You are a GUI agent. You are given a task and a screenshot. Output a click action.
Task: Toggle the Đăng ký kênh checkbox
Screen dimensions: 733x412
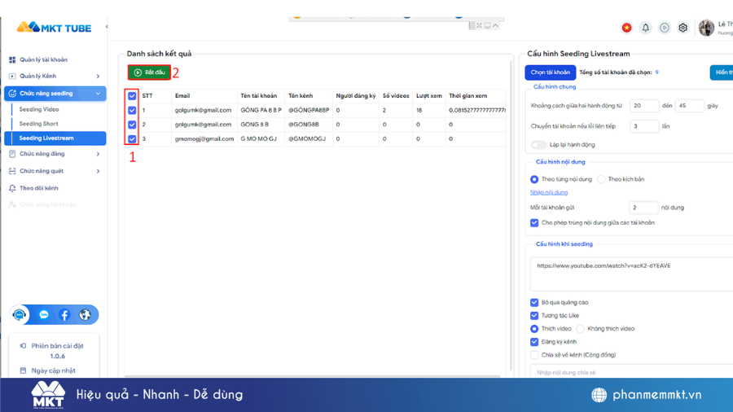click(533, 342)
